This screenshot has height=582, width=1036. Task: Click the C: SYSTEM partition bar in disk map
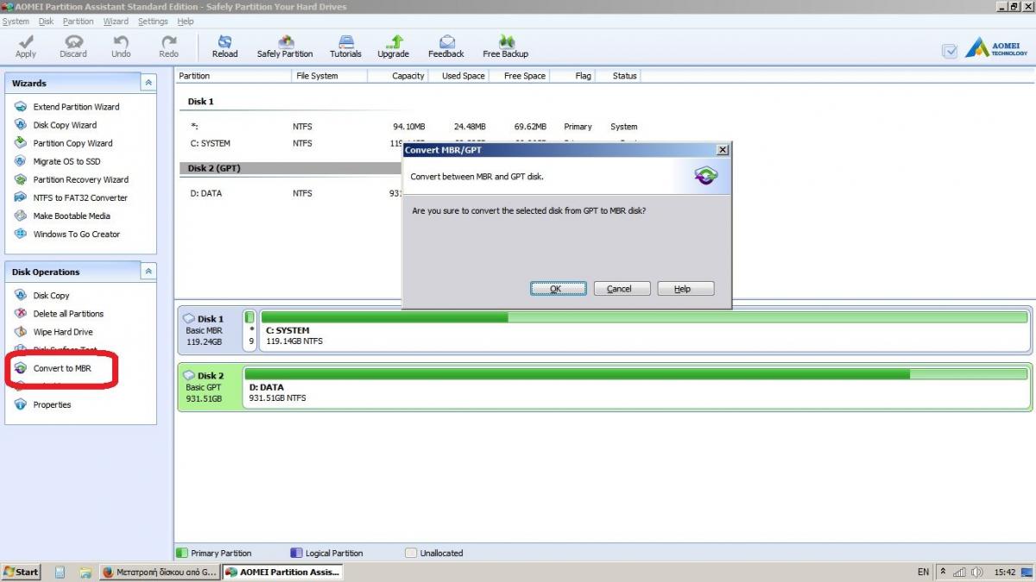[x=644, y=329]
